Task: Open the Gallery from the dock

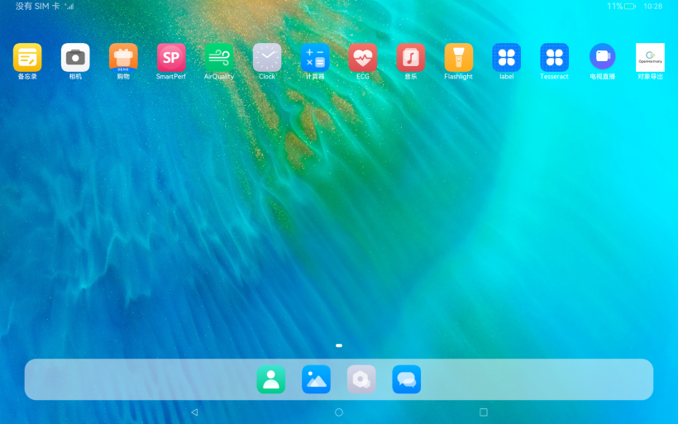Action: pyautogui.click(x=316, y=379)
